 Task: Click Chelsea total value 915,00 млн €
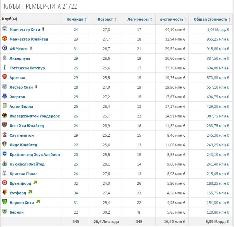point(218,49)
